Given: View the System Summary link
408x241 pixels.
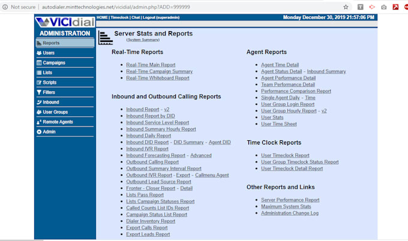Looking at the screenshot, I should coord(143,40).
